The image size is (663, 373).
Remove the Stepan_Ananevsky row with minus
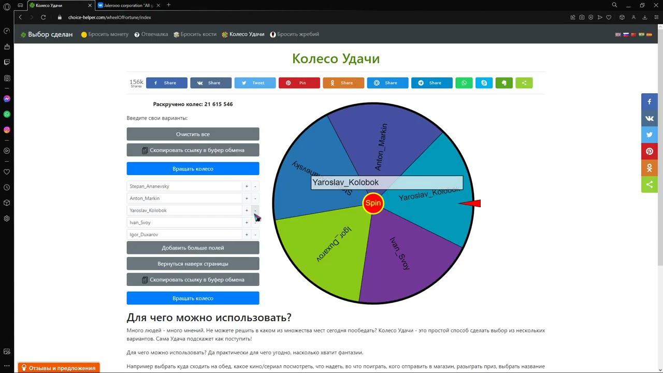255,186
